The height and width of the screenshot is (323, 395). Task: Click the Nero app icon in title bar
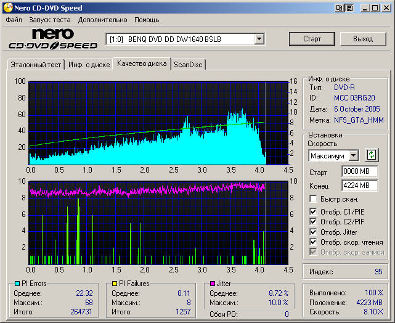coord(7,8)
